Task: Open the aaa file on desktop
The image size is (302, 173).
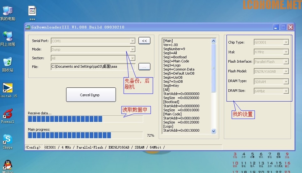Action: click(32, 13)
